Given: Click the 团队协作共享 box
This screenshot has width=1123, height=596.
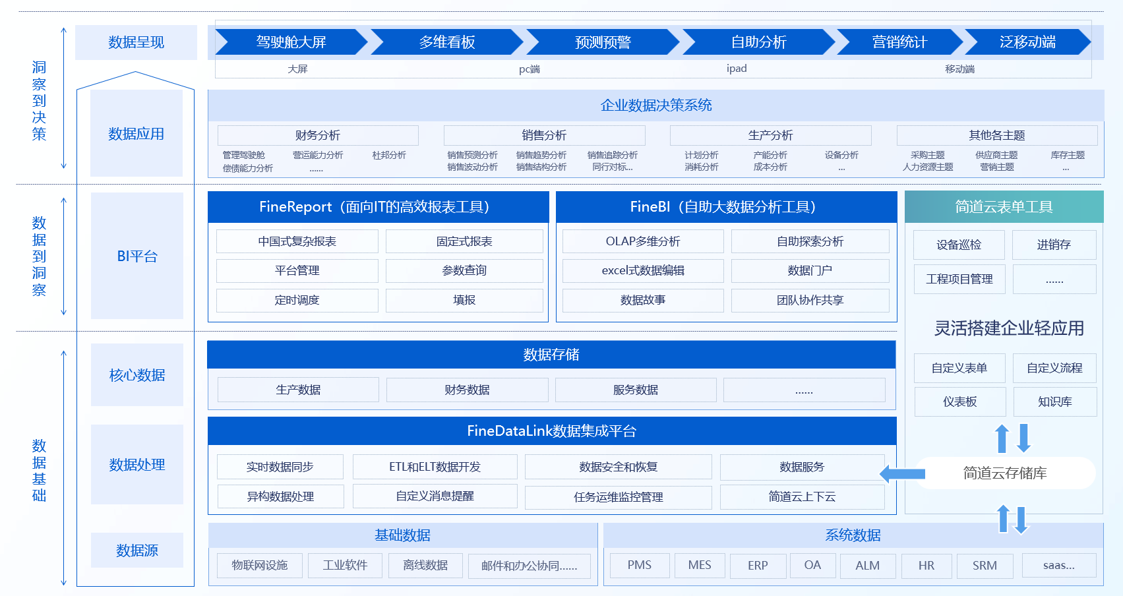Looking at the screenshot, I should (810, 301).
